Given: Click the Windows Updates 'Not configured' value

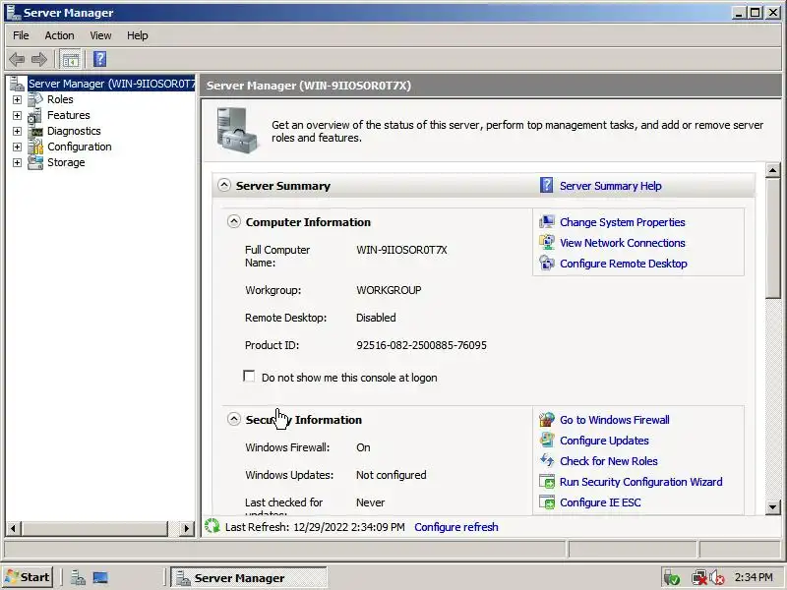Looking at the screenshot, I should [x=391, y=475].
